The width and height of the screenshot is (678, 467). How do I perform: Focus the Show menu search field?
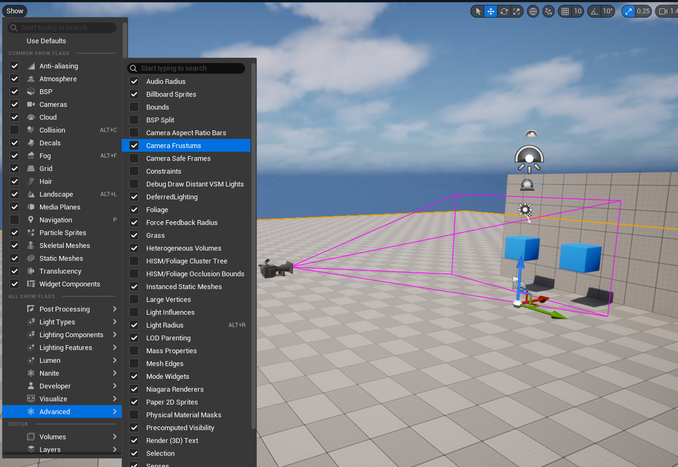62,27
